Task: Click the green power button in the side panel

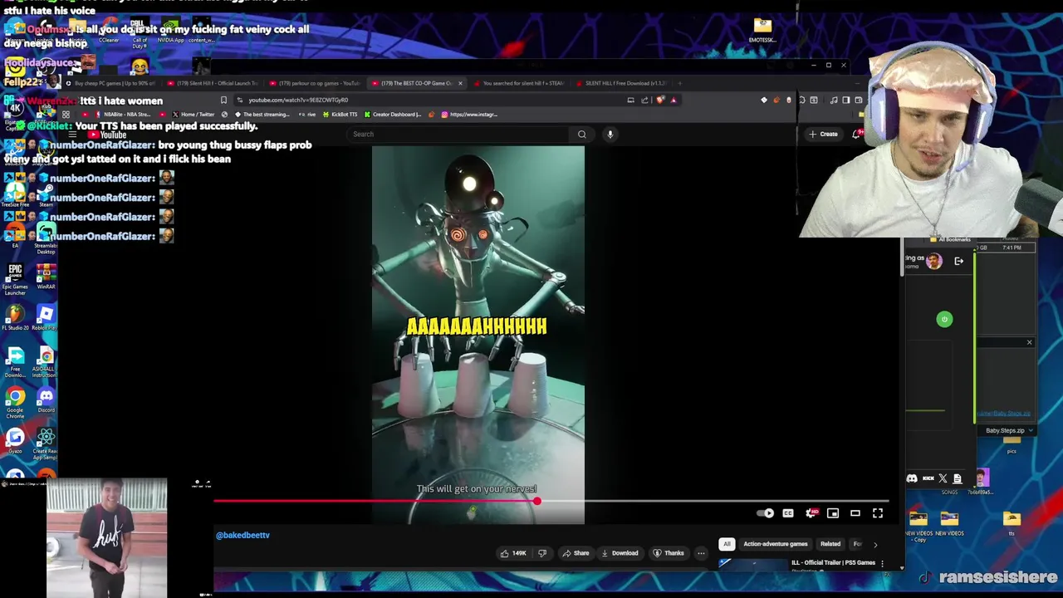Action: (944, 319)
